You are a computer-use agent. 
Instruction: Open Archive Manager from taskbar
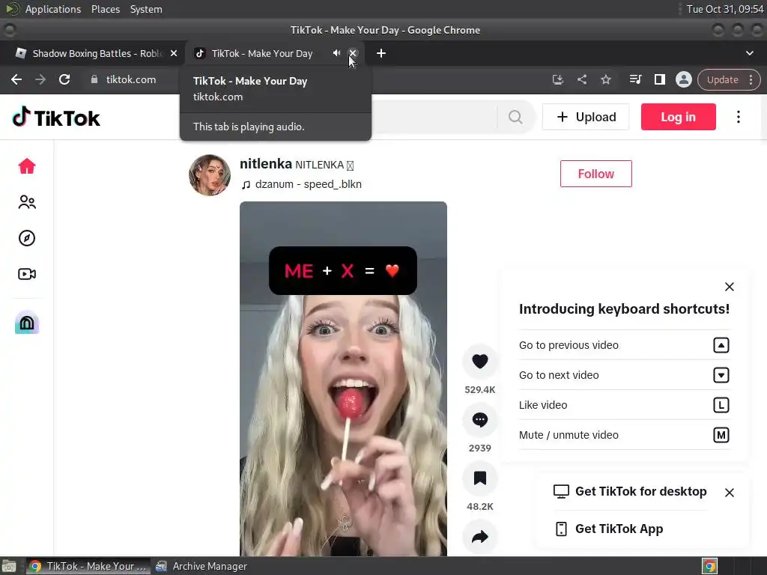coord(201,566)
